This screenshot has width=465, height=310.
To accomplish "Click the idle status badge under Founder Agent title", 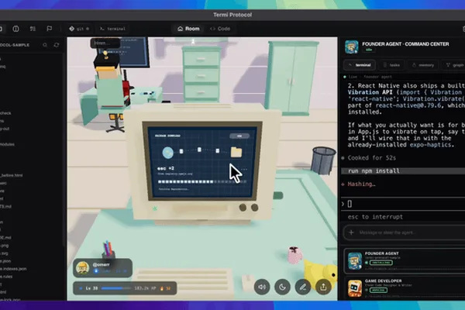I will point(369,50).
